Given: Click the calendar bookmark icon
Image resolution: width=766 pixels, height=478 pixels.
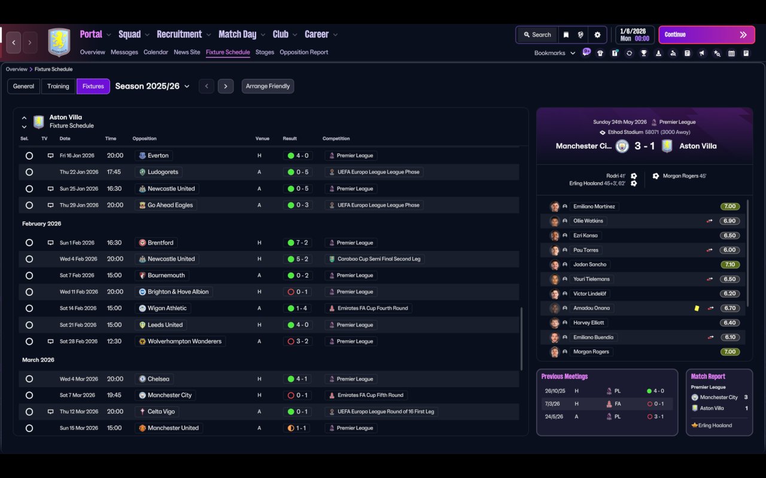Looking at the screenshot, I should point(731,53).
